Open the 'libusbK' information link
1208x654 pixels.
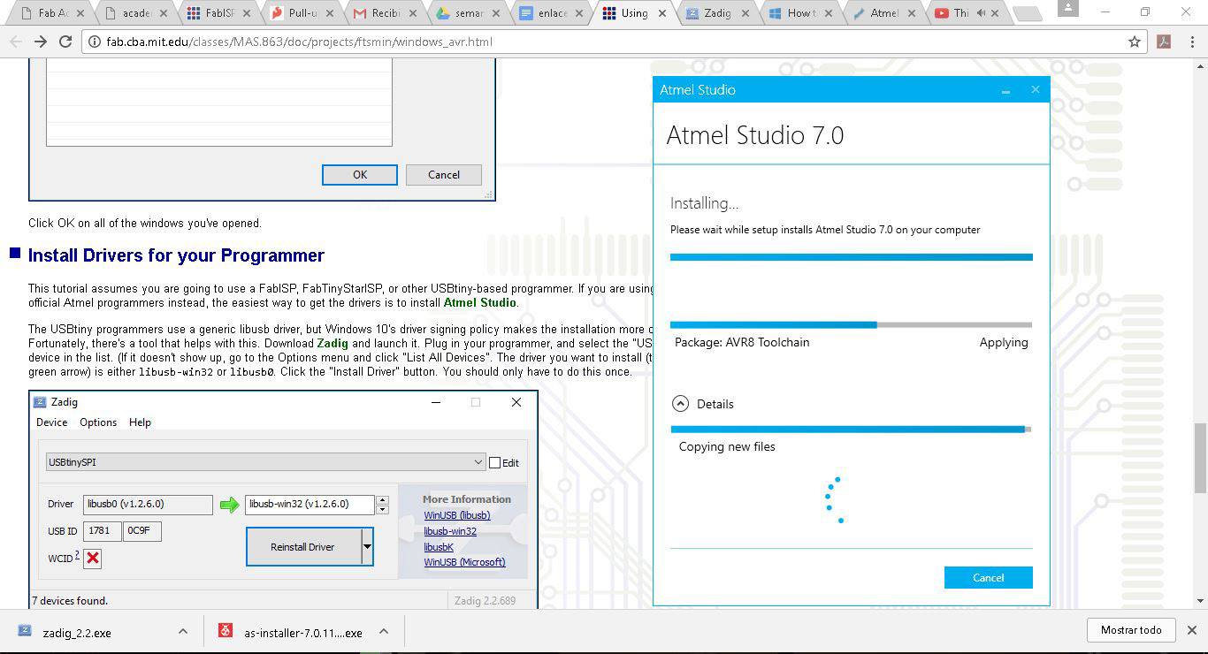pyautogui.click(x=439, y=547)
